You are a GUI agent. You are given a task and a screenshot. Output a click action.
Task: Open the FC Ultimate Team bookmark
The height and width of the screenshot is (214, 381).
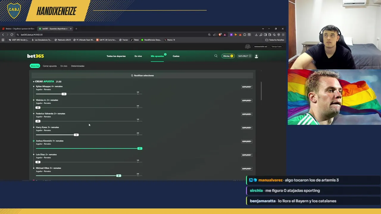(x=84, y=40)
